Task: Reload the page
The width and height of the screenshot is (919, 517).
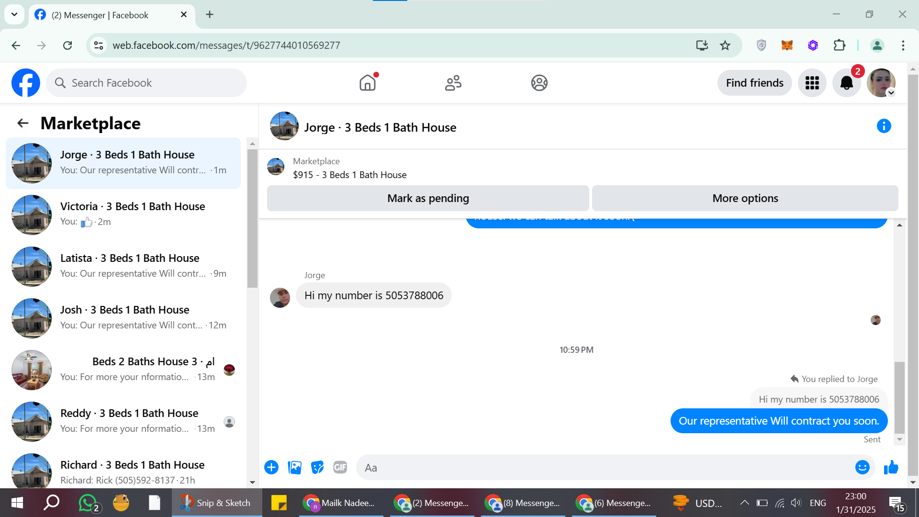Action: click(67, 45)
